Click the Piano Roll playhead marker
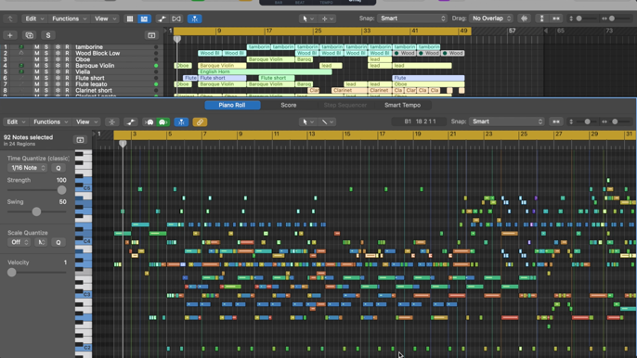The height and width of the screenshot is (358, 637). (123, 144)
